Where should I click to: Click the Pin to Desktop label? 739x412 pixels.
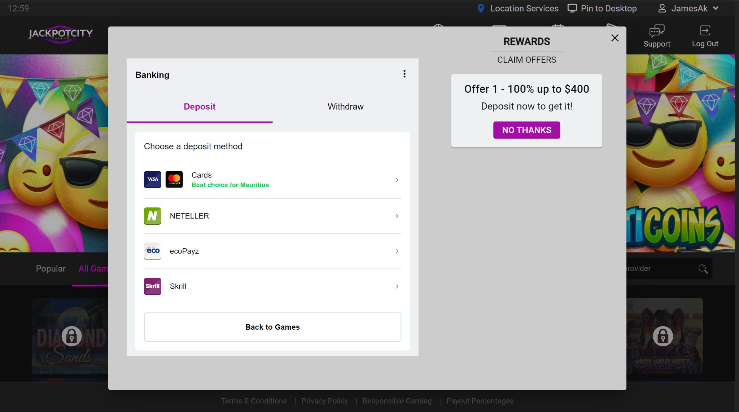click(x=609, y=8)
